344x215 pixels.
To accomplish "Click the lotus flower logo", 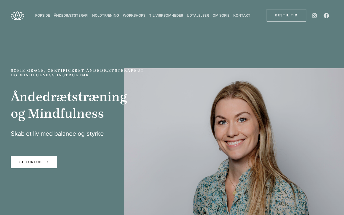I will coord(17,15).
